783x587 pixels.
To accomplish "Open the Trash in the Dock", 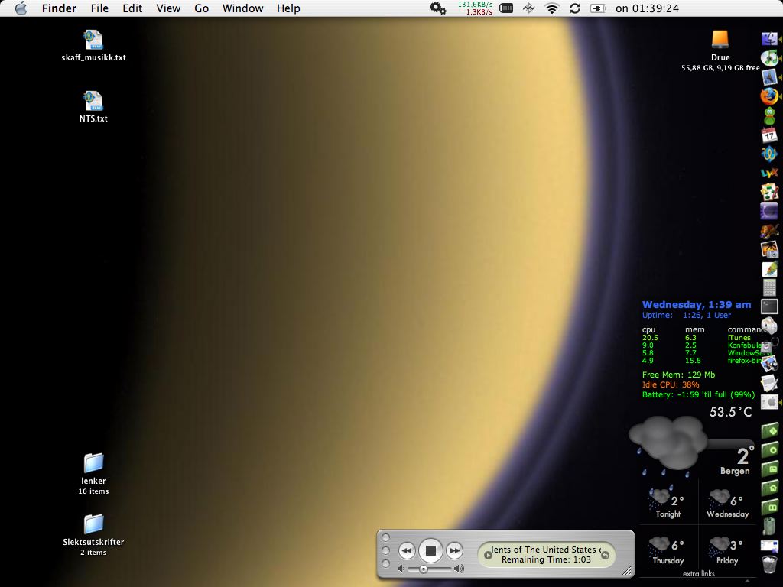I will [x=769, y=564].
